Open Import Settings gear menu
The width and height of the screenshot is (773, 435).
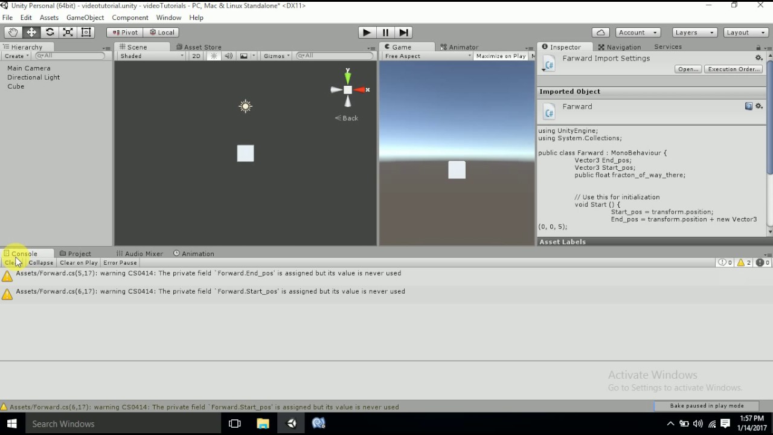pos(759,58)
